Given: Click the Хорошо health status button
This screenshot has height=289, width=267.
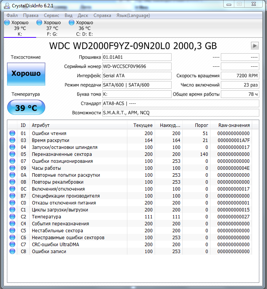Looking at the screenshot, I should pos(26,73).
